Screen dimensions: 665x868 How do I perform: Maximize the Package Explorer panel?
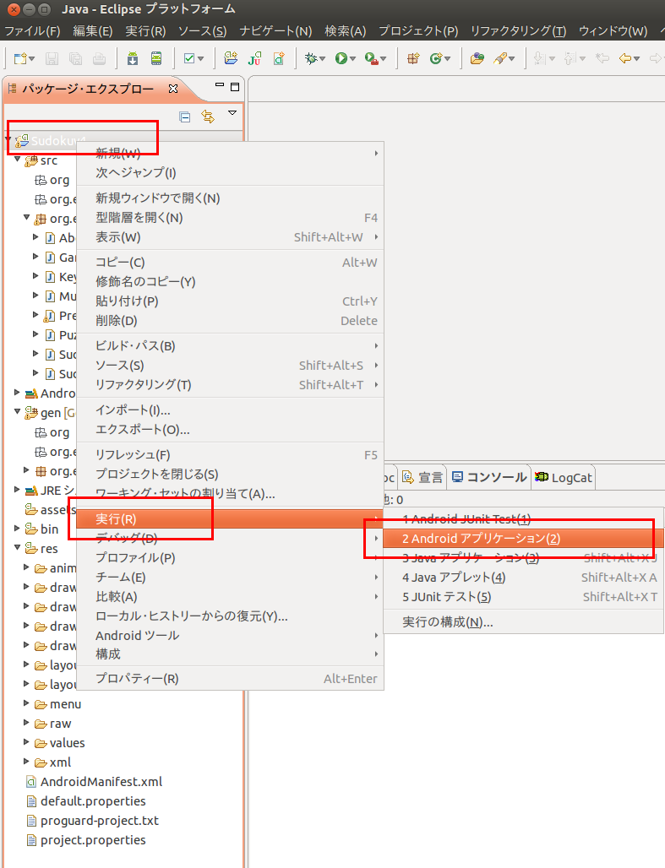coord(235,87)
